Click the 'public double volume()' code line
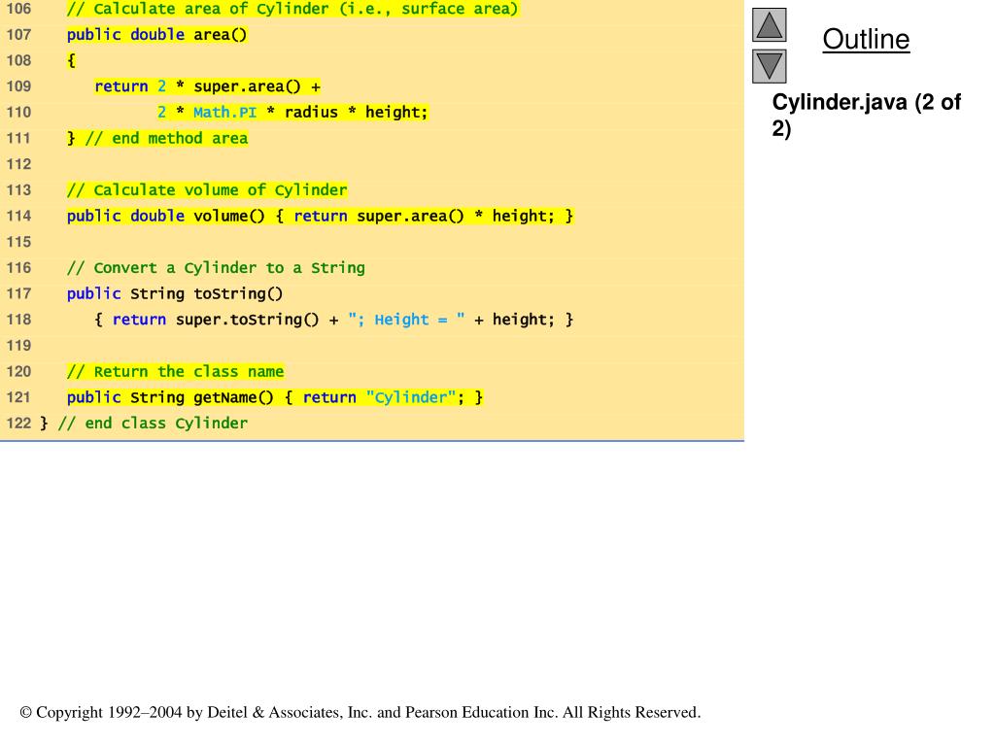Screen dimensions: 995x746 [320, 217]
